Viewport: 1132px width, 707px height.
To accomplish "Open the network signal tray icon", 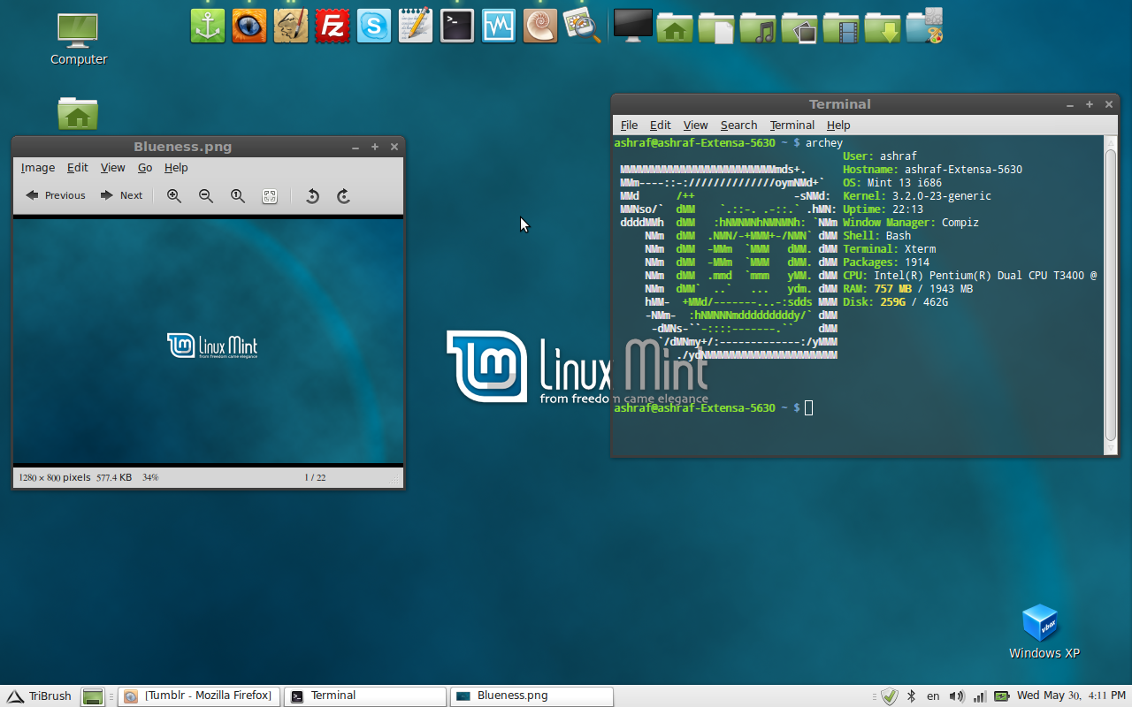I will point(979,696).
